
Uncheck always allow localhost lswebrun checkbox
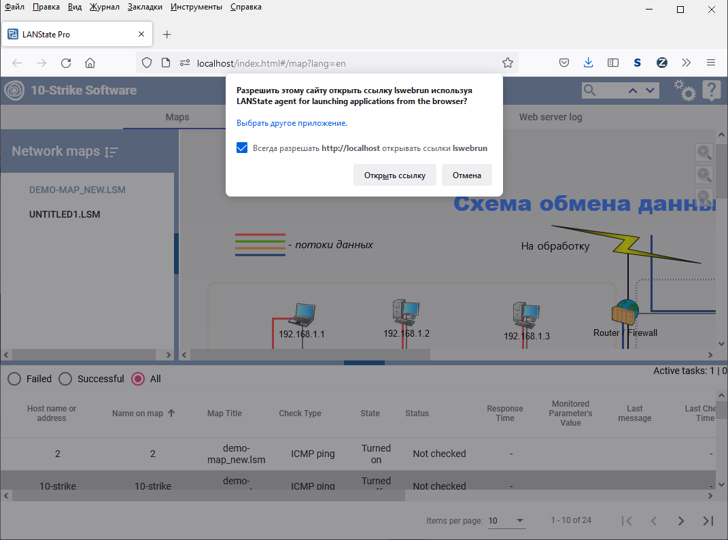[242, 148]
